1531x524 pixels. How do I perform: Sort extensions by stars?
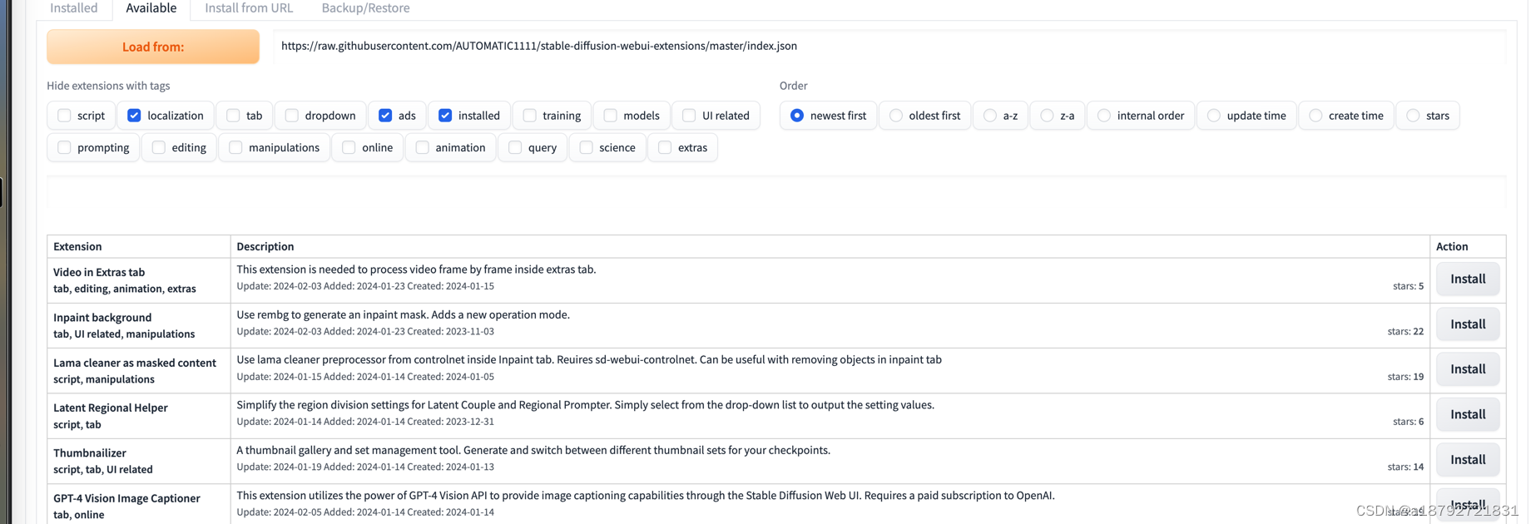pyautogui.click(x=1413, y=116)
